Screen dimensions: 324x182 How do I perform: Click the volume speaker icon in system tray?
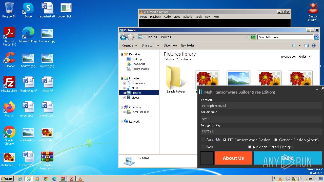coord(288,179)
